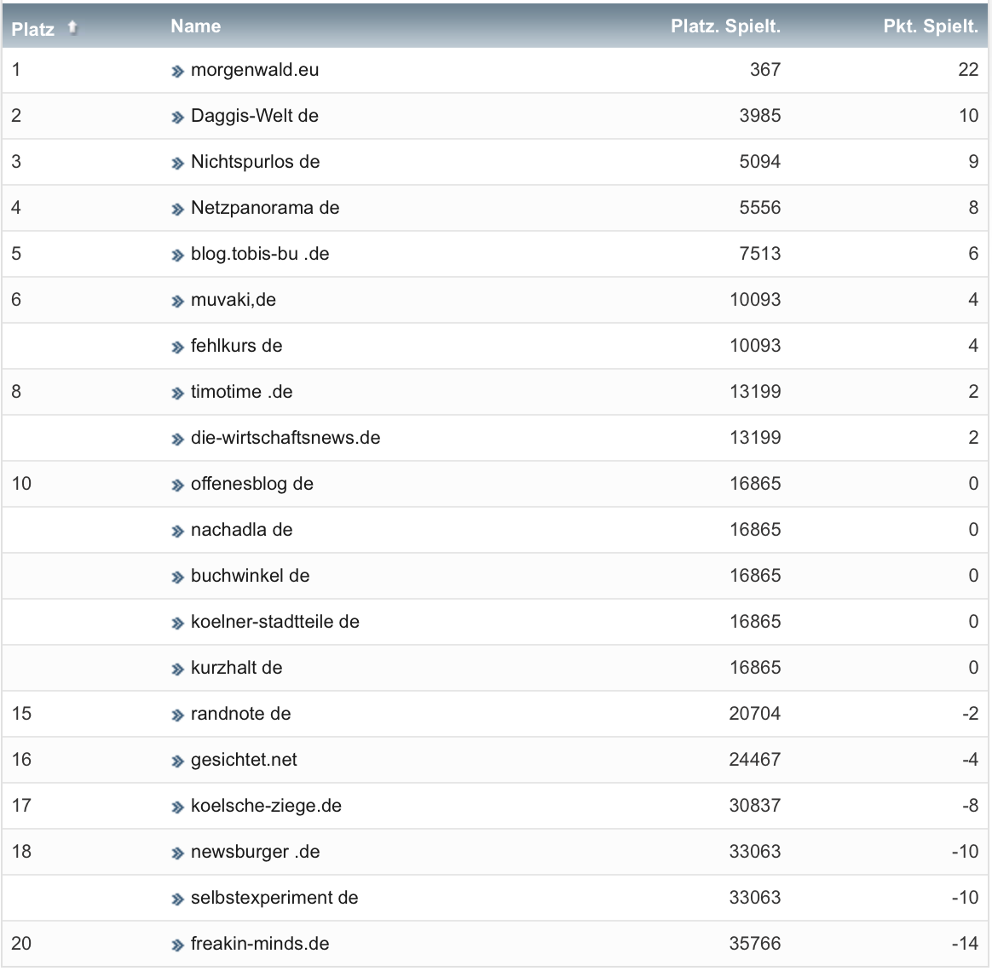The height and width of the screenshot is (971, 992).
Task: Open the morgenwald.eu link
Action: pyautogui.click(x=255, y=70)
